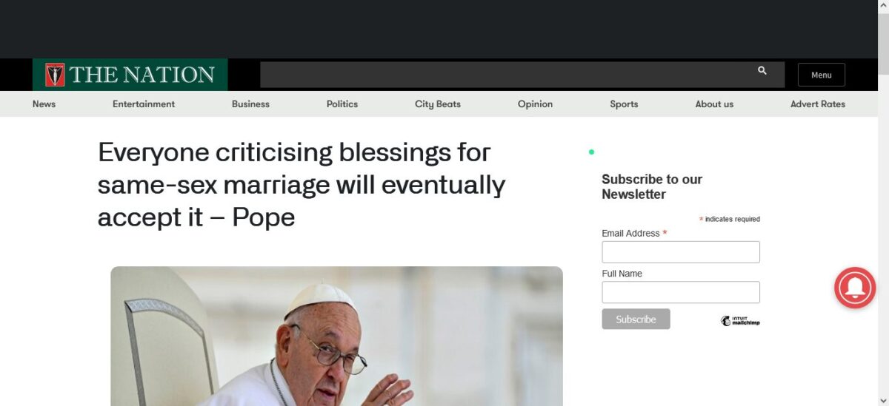The image size is (889, 406).
Task: Click the header search bar field
Action: pyautogui.click(x=522, y=75)
